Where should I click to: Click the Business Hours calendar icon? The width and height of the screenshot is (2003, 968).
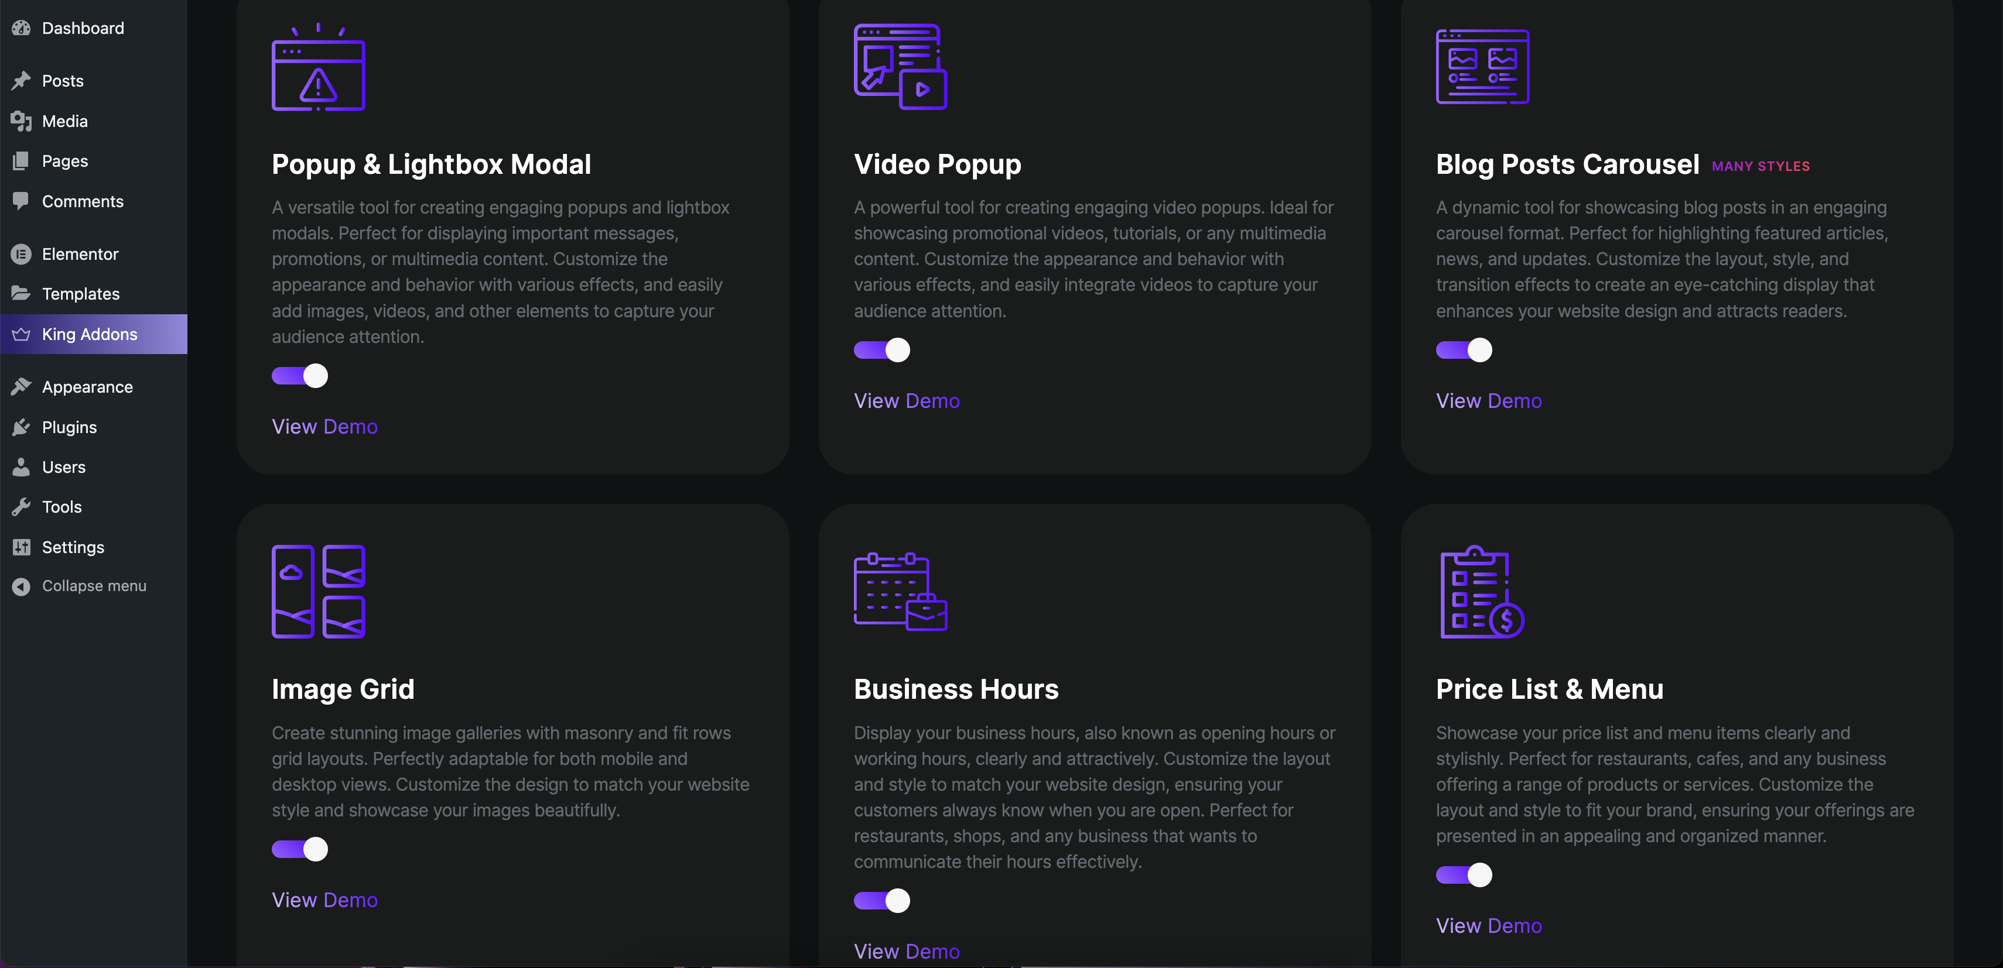click(900, 591)
